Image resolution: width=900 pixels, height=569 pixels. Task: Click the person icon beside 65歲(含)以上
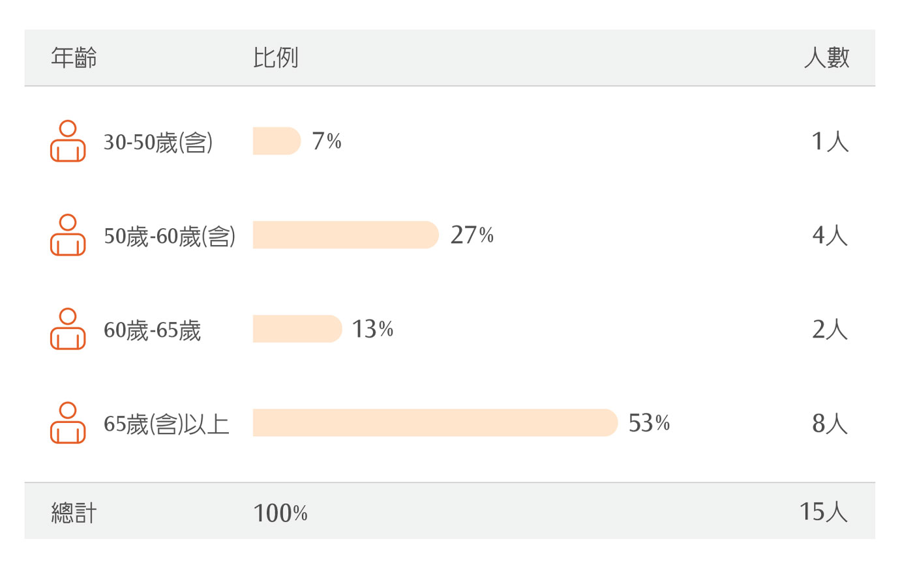68,422
